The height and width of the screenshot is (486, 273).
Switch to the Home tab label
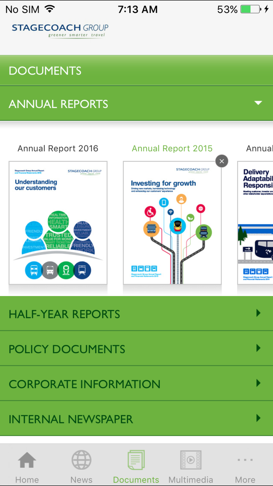click(x=27, y=480)
